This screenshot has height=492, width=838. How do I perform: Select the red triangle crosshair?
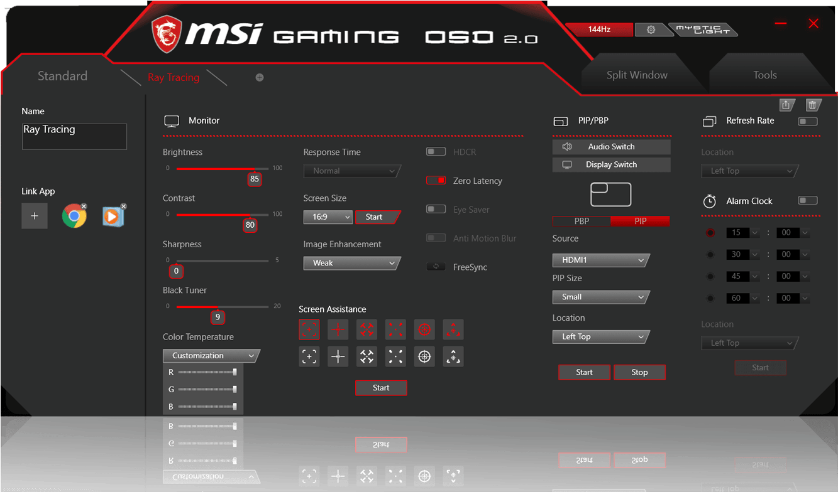tap(453, 329)
